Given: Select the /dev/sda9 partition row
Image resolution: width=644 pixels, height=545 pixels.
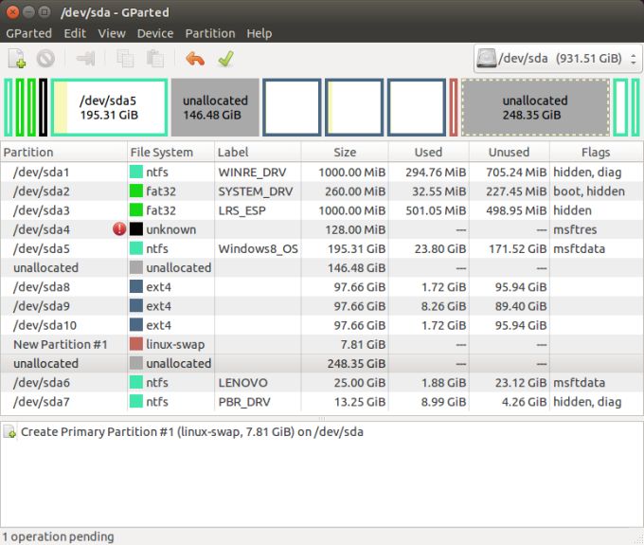Looking at the screenshot, I should pos(322,306).
